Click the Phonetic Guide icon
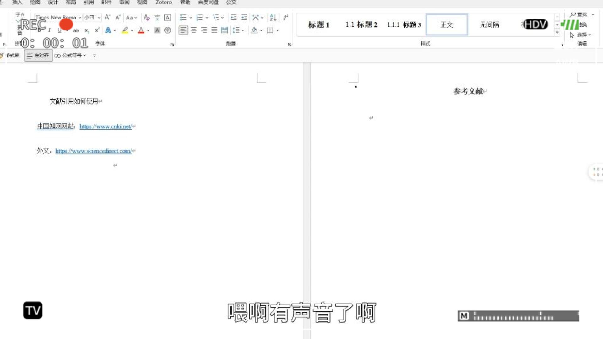 click(157, 18)
